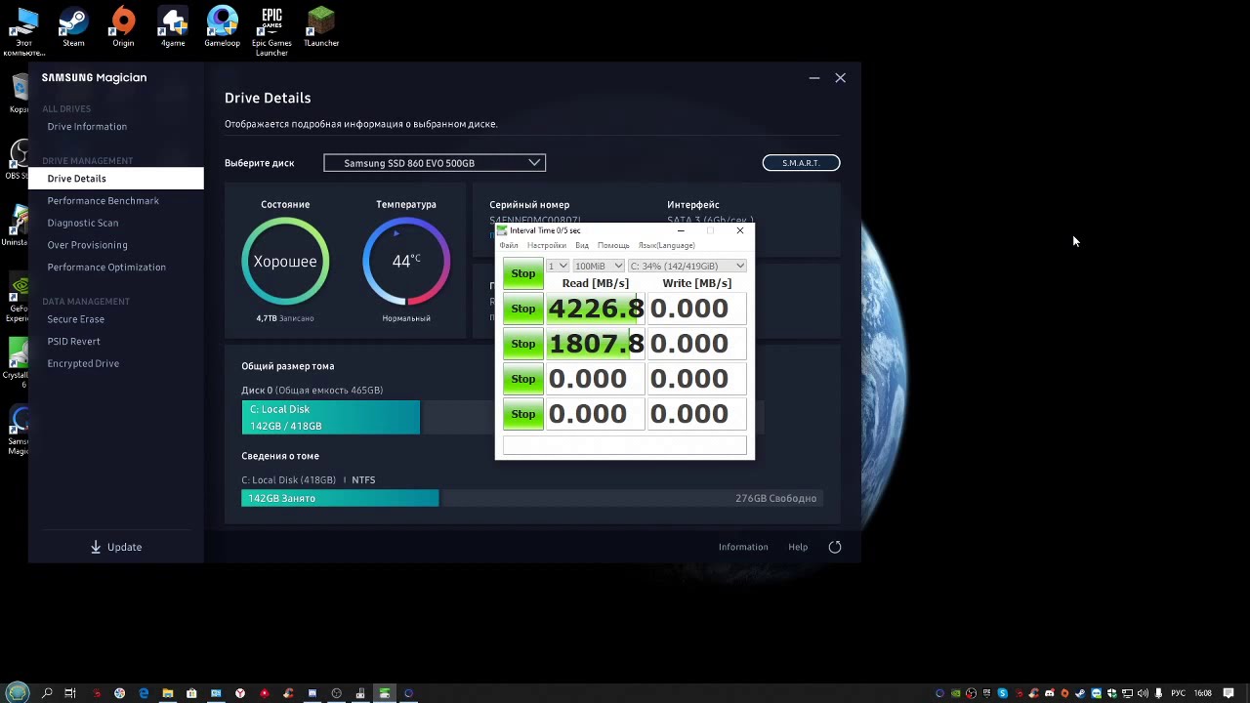Screen dimensions: 1250x703
Task: Open File Explorer from the taskbar
Action: (168, 693)
